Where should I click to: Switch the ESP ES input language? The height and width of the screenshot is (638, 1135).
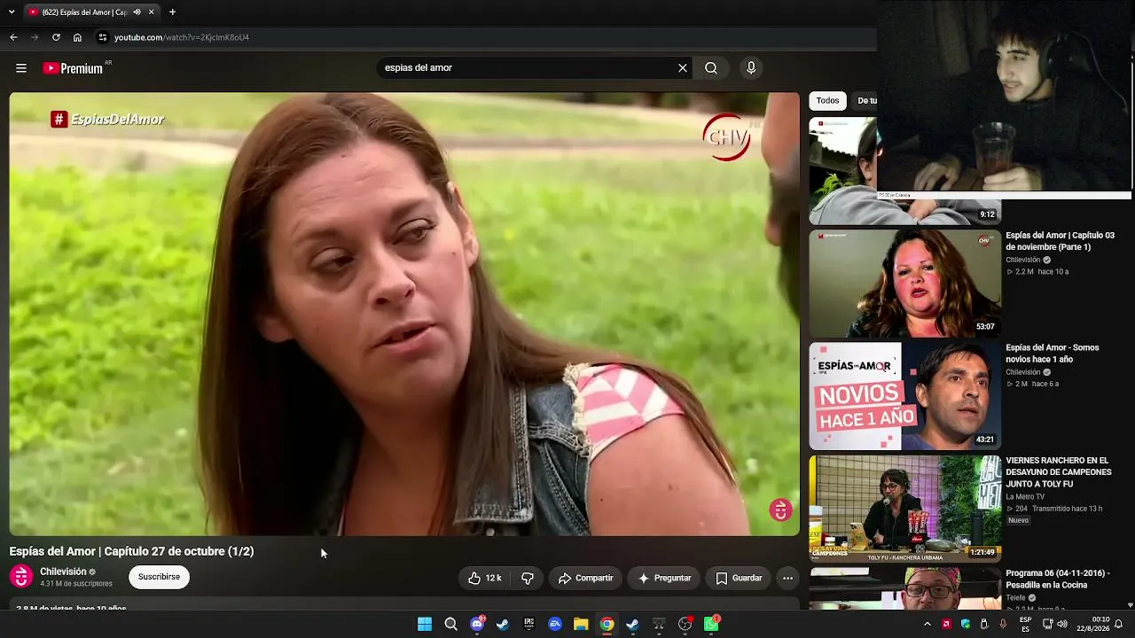coord(1026,625)
